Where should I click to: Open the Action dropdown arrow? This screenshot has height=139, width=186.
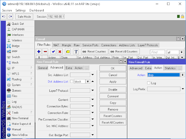(183, 75)
